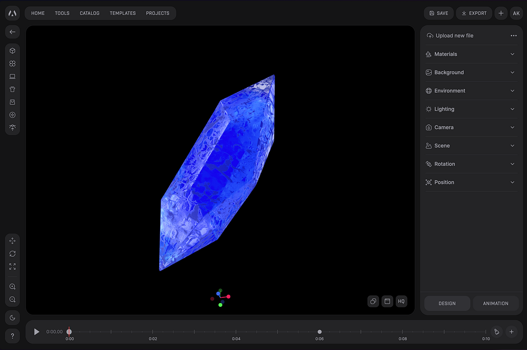Toggle HQ rendering quality
527x350 pixels.
pos(401,302)
